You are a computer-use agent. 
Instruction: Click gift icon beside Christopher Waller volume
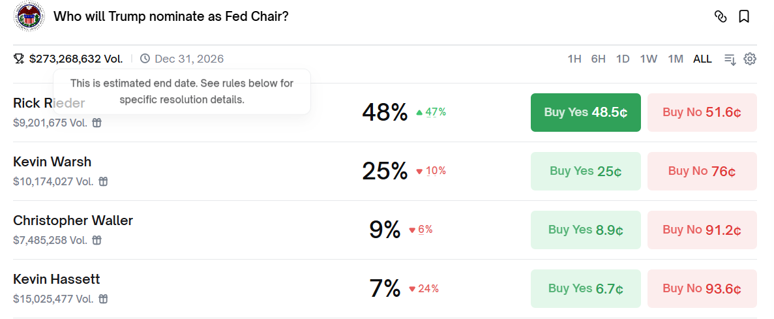click(97, 240)
